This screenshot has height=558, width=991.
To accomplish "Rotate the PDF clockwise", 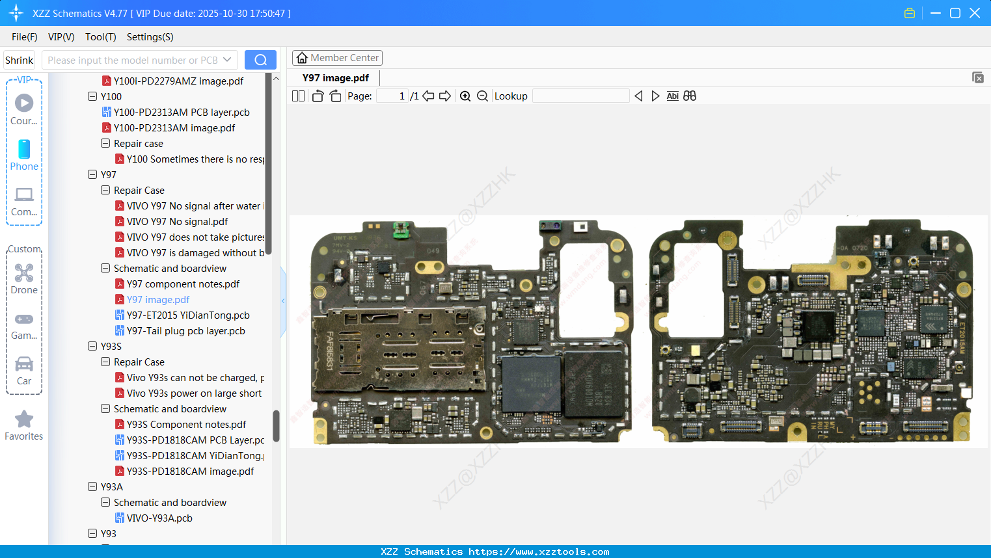I will coord(334,96).
